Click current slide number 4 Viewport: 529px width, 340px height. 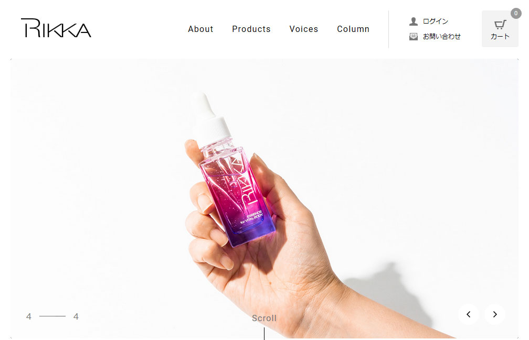pos(29,316)
